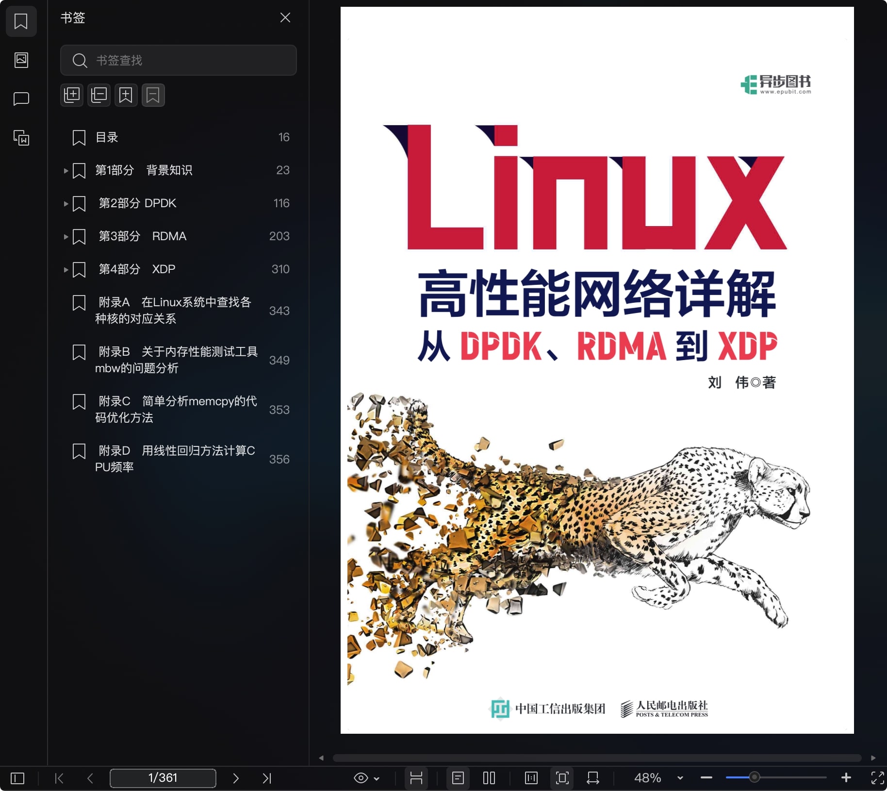Open the 目录 bookmark
Screen dimensions: 887x791
pos(107,137)
